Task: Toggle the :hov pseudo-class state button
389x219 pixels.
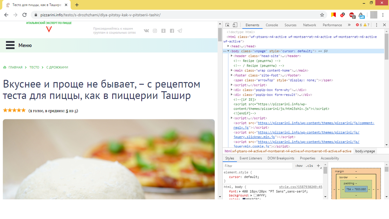Action: [298, 166]
